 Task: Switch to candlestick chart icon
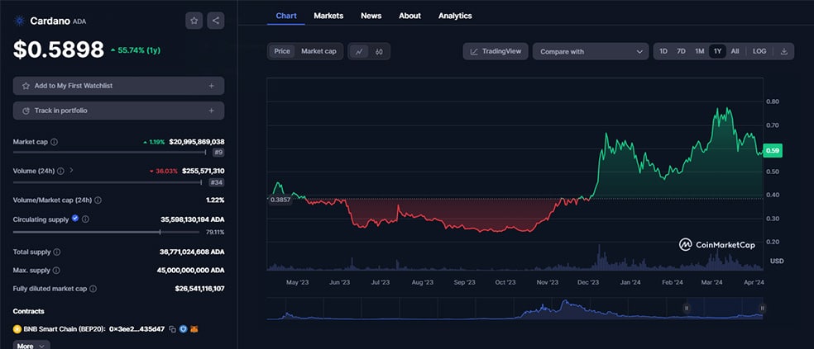pyautogui.click(x=379, y=51)
